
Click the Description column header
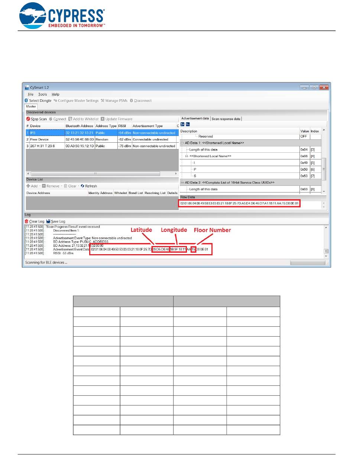239,131
